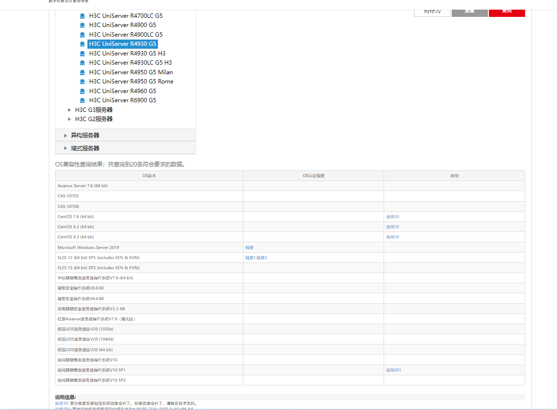
Task: Click the server icon beside R4960 G5
Action: [83, 91]
